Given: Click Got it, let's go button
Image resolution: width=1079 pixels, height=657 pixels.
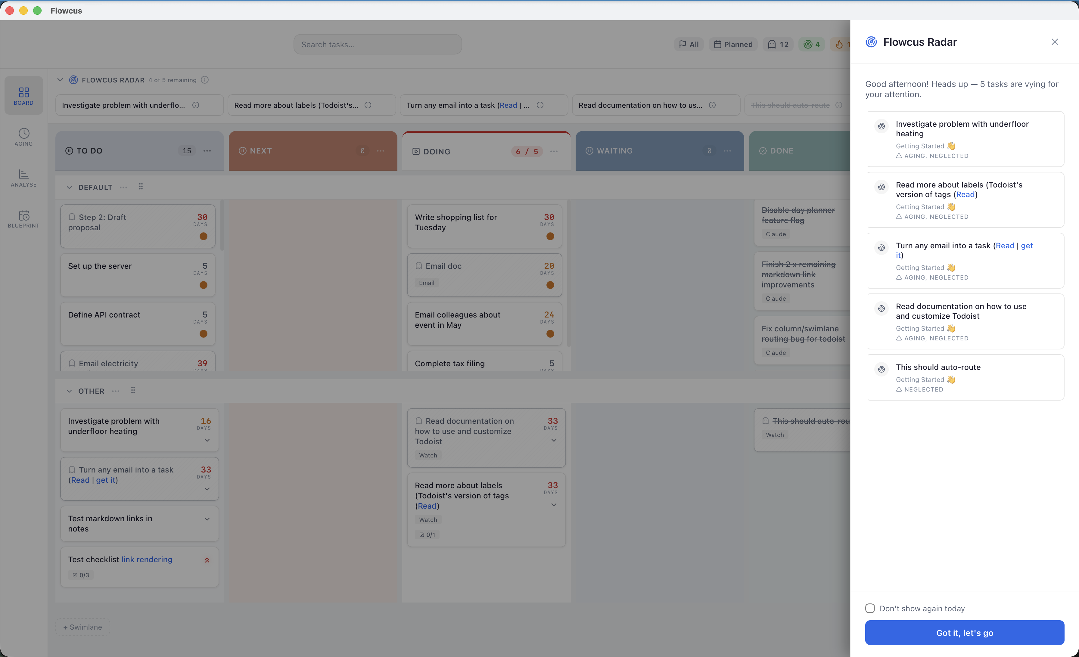Looking at the screenshot, I should coord(964,633).
